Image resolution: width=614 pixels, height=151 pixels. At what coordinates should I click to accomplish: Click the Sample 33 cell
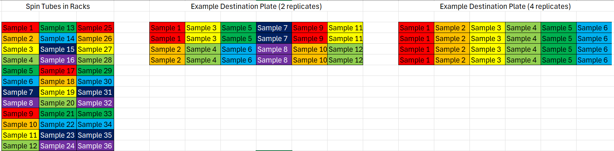point(95,114)
